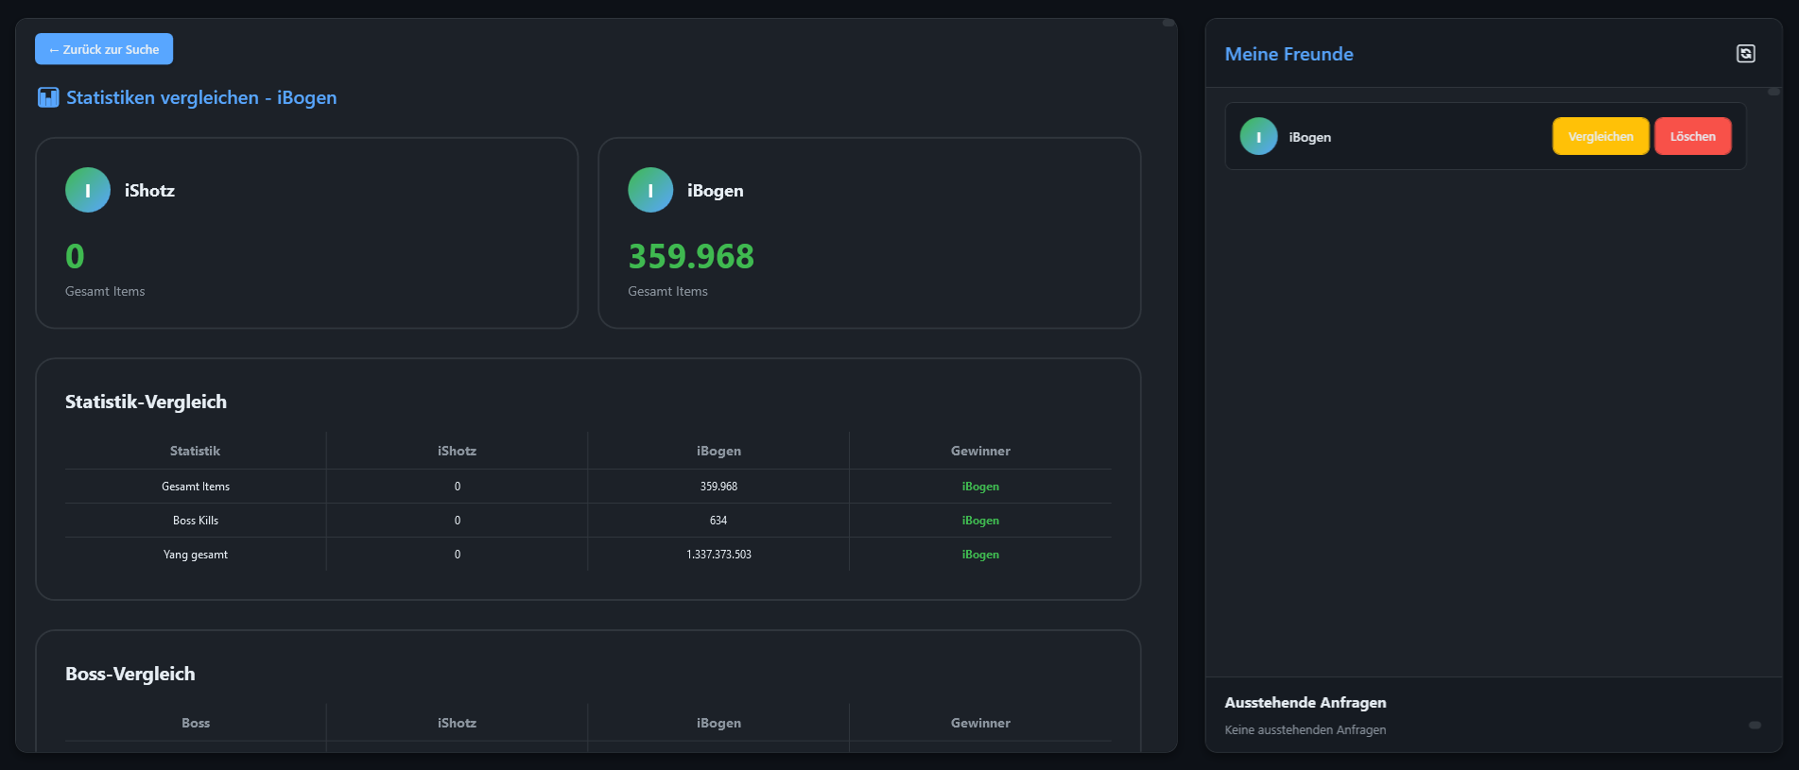This screenshot has height=770, width=1799.
Task: Click the refresh icon in Meine Freunde
Action: coord(1745,54)
